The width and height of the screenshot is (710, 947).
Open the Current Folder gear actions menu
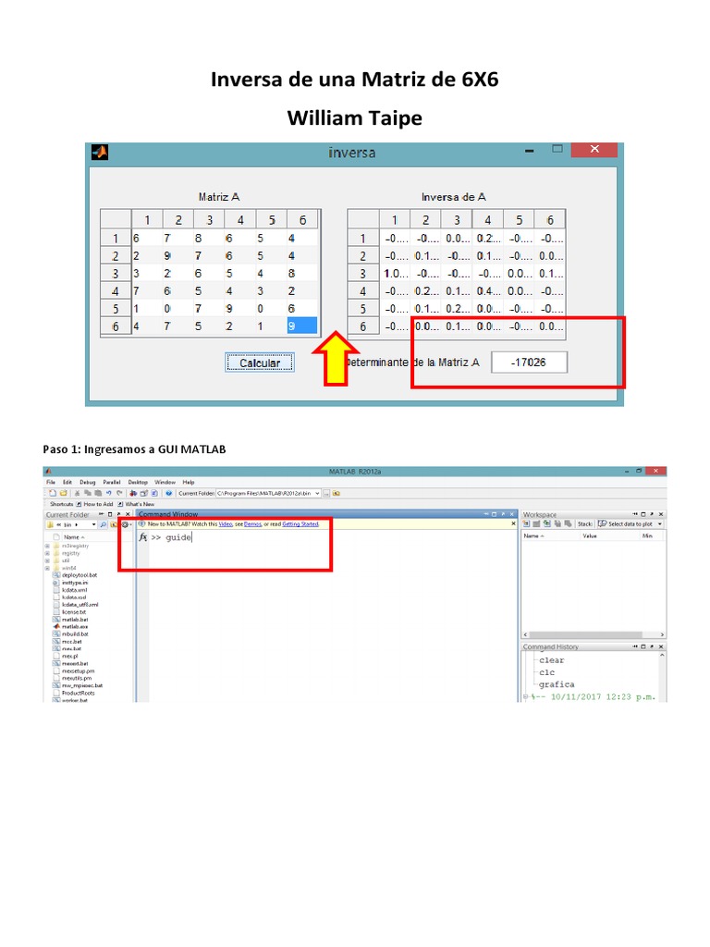(x=126, y=525)
